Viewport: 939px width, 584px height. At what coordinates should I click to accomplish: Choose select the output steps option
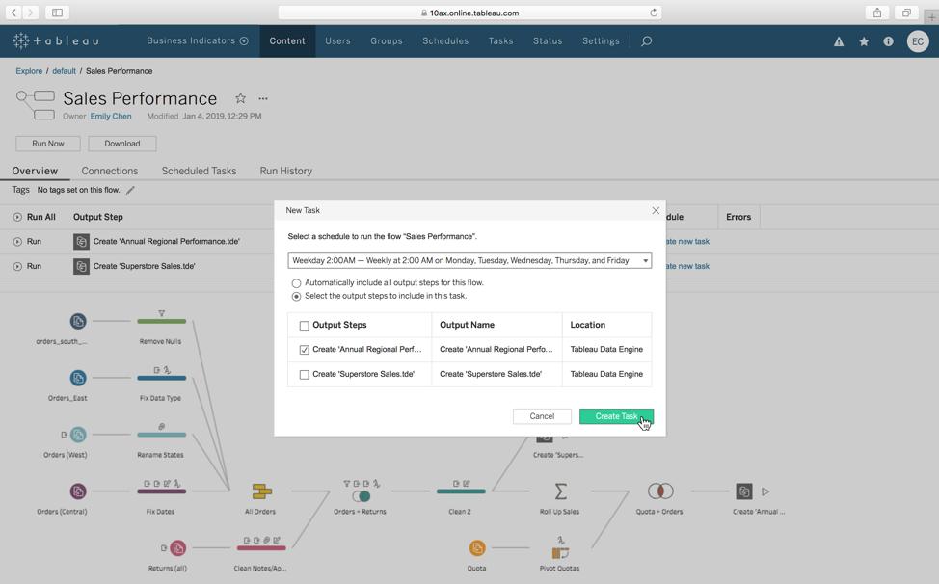(296, 296)
